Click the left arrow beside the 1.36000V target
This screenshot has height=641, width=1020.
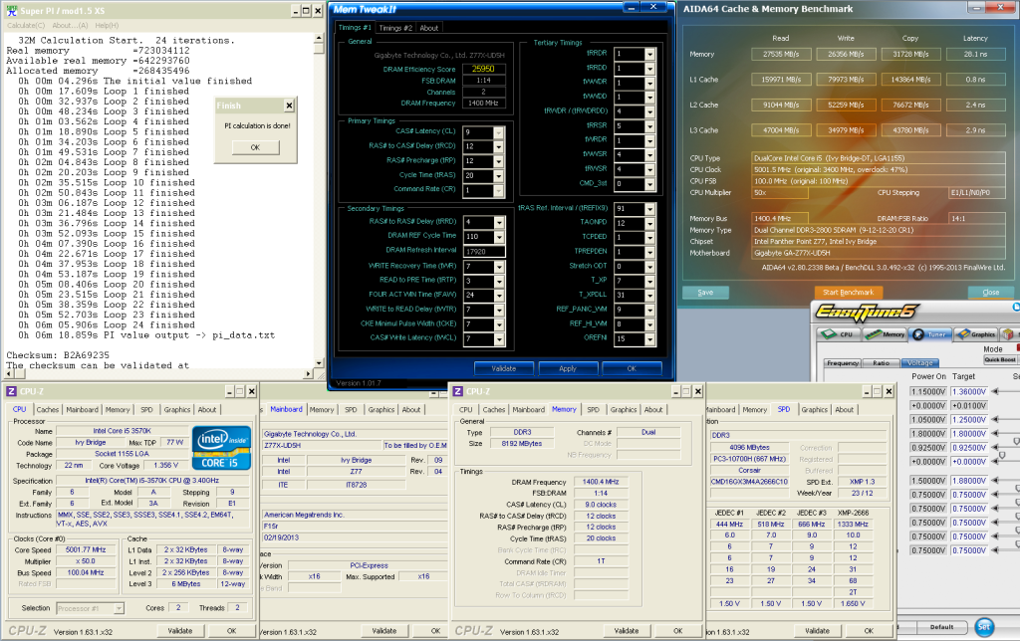[x=995, y=391]
